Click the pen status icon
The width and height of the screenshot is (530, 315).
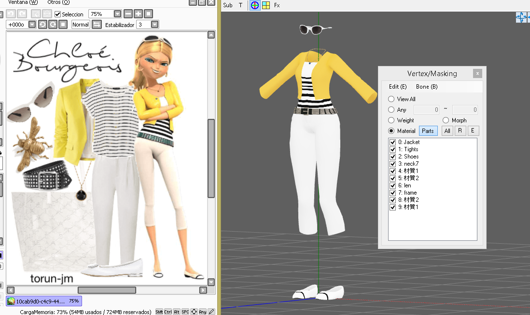(x=211, y=312)
